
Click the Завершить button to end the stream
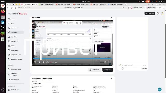coord(108,70)
